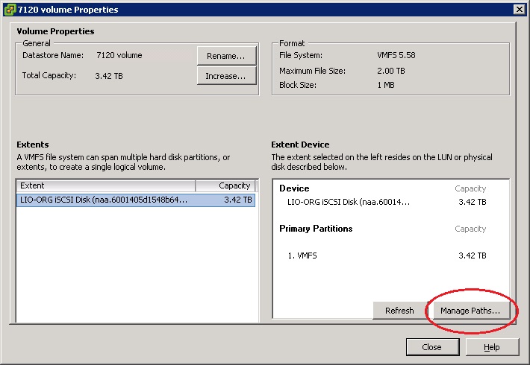Open Help for volume properties
The height and width of the screenshot is (365, 530).
click(x=492, y=347)
